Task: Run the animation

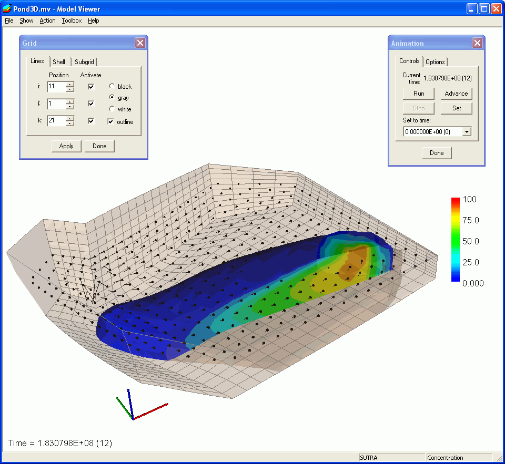Action: [419, 94]
